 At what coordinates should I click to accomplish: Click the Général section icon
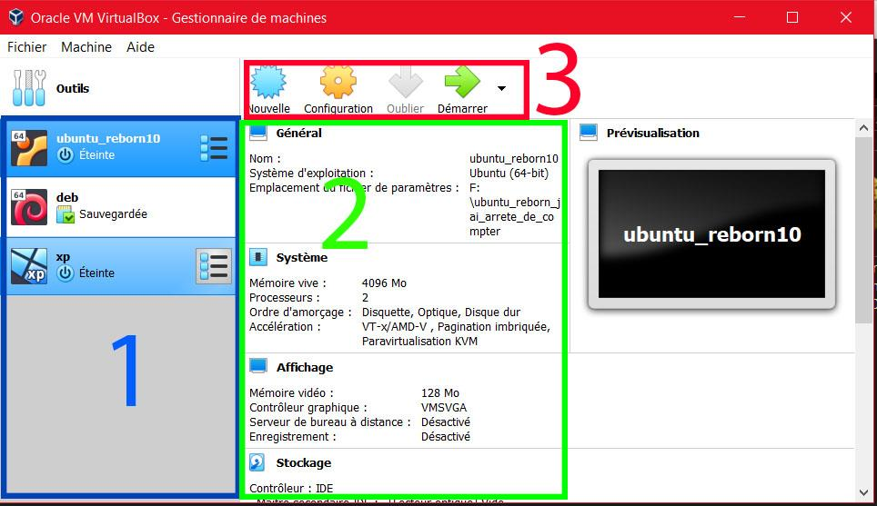[x=257, y=133]
